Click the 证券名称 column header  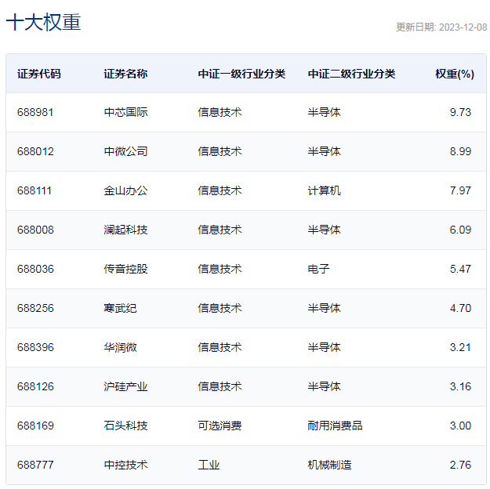(125, 74)
